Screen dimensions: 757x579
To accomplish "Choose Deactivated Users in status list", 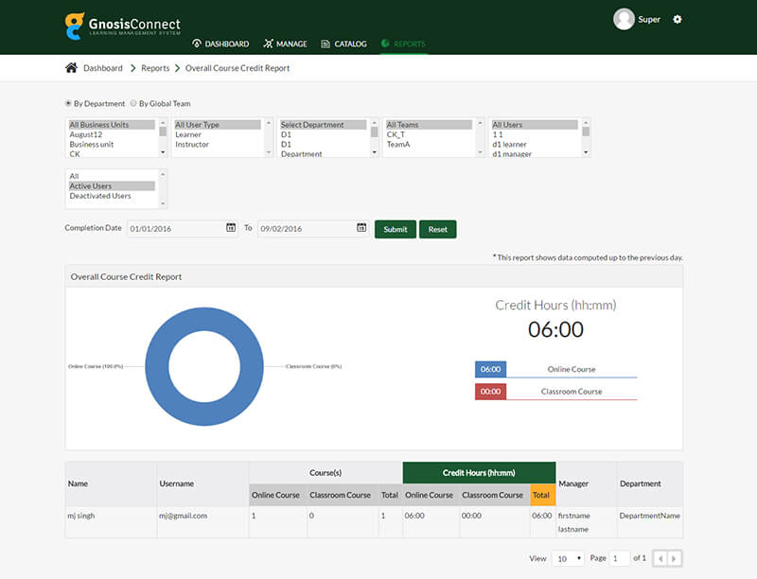I will click(100, 196).
